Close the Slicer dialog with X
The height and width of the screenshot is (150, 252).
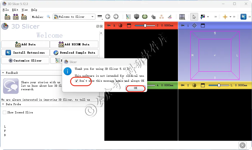click(144, 62)
